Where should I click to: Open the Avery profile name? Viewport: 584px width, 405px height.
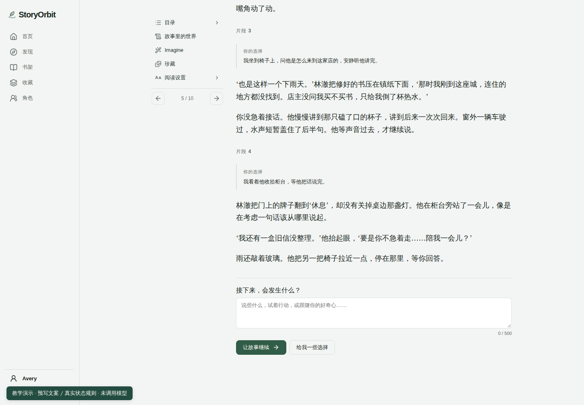(x=30, y=379)
